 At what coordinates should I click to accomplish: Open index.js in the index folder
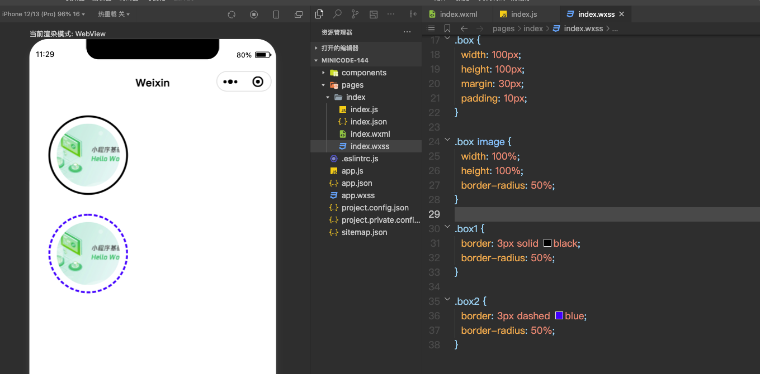pos(366,109)
